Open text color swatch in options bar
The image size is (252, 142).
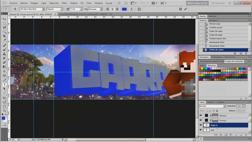[x=124, y=9]
